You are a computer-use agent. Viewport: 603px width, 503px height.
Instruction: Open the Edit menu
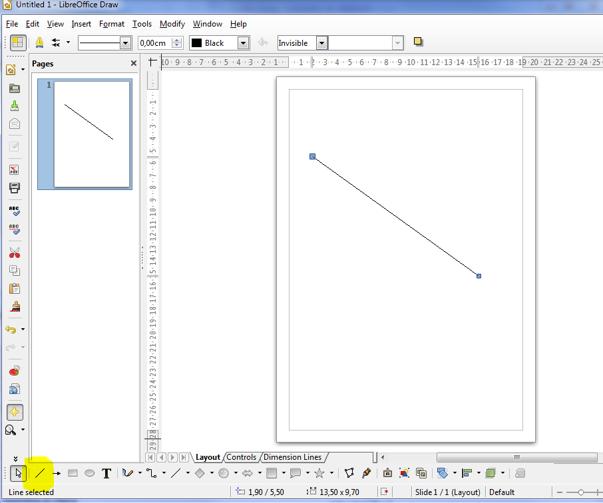33,24
